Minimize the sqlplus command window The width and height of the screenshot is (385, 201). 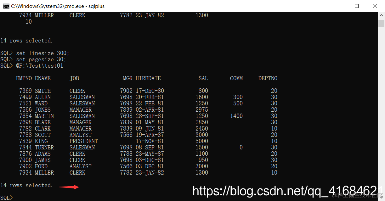[338, 6]
